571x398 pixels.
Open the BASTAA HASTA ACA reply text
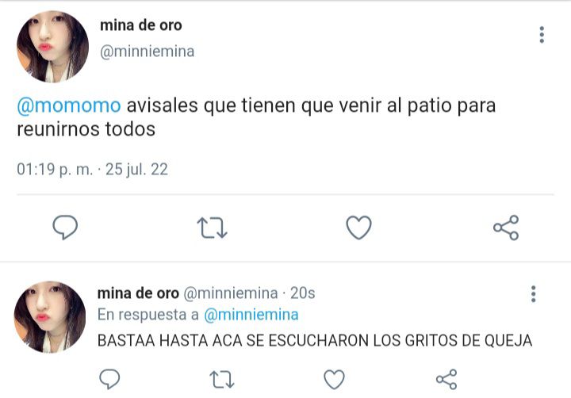(315, 341)
